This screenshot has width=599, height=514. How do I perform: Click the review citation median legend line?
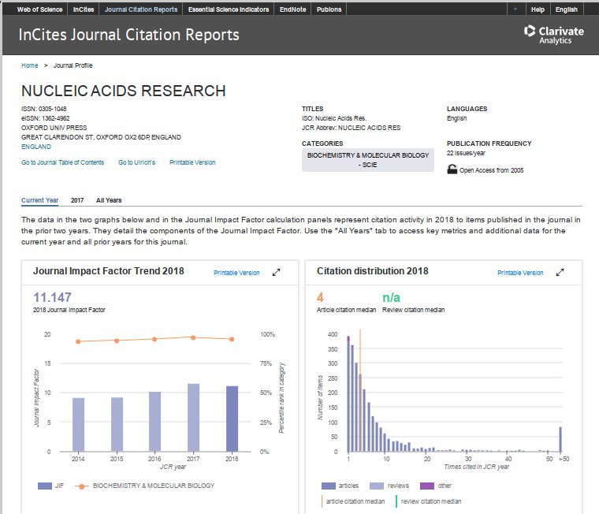coord(396,501)
